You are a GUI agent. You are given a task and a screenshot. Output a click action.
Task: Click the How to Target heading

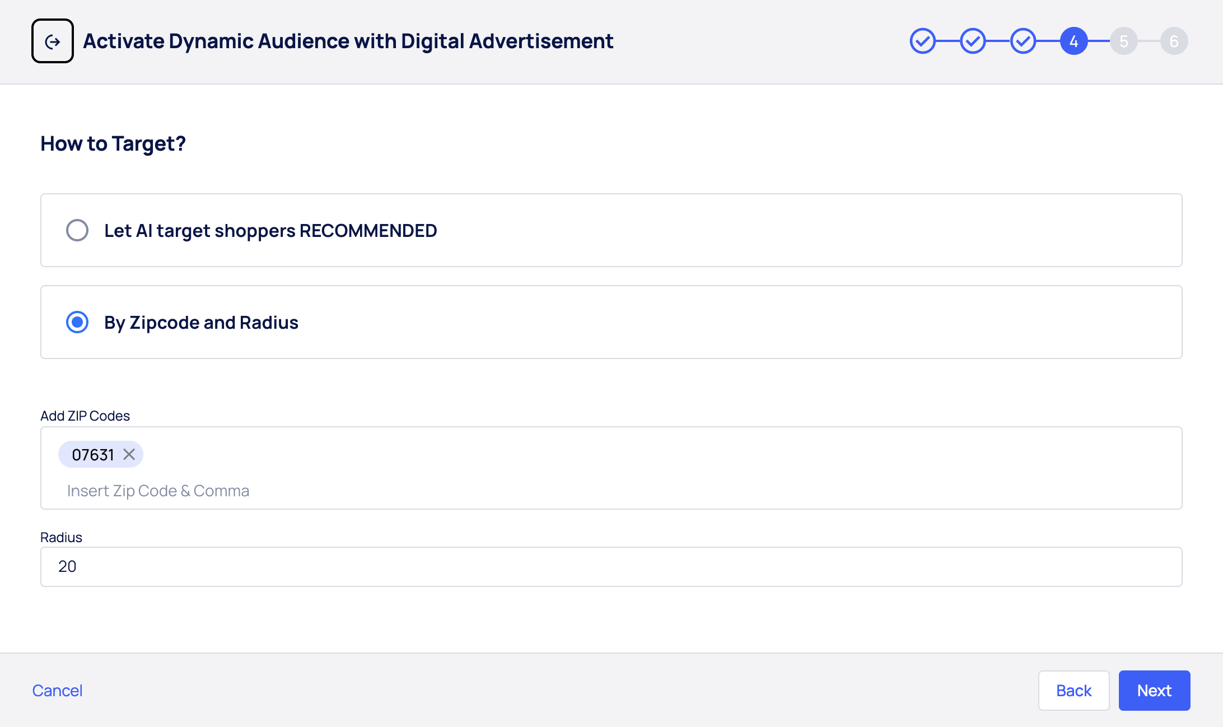(113, 144)
